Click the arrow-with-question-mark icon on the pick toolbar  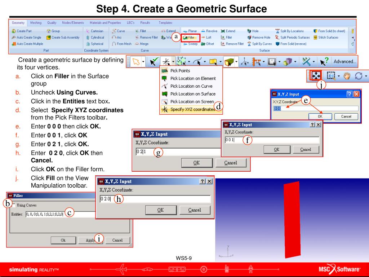[324, 62]
